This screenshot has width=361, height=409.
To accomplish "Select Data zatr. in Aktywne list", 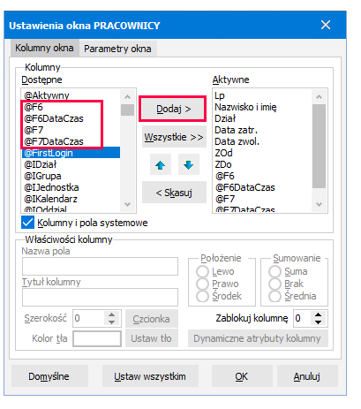I will (262, 130).
